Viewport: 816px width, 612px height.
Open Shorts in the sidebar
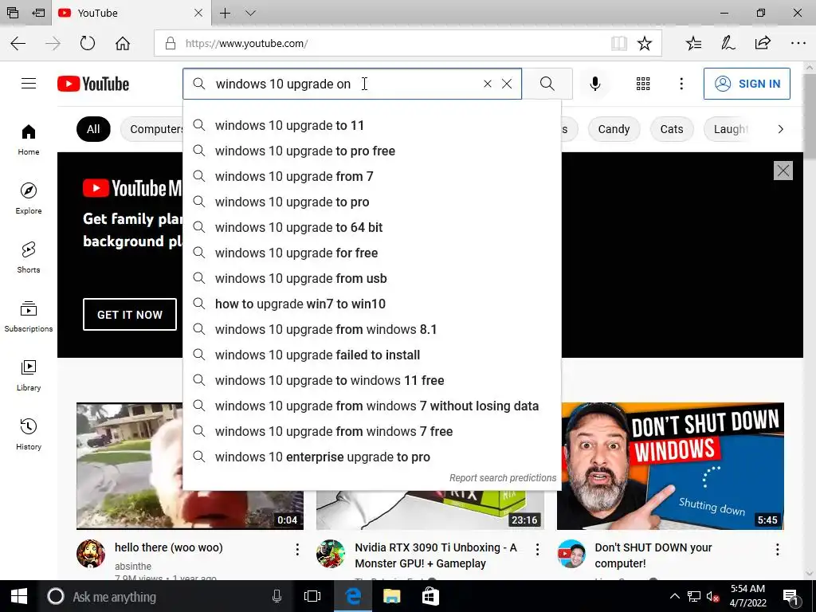[29, 257]
